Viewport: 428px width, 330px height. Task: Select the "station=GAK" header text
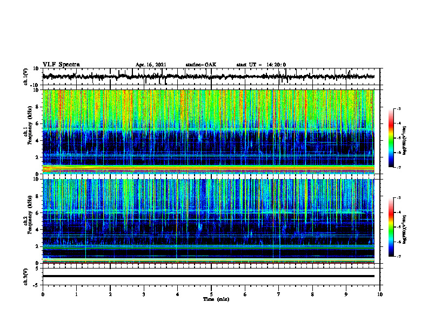(x=201, y=65)
